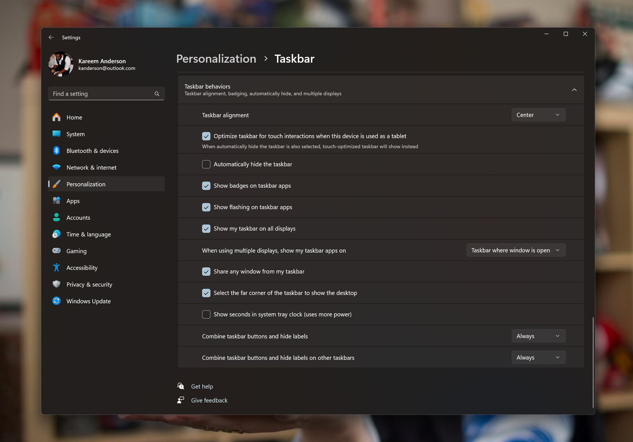This screenshot has width=633, height=442.
Task: Toggle Show badges on taskbar apps
Action: [x=206, y=186]
